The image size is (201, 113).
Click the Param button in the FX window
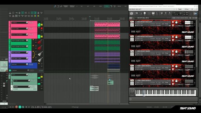tap(180, 9)
